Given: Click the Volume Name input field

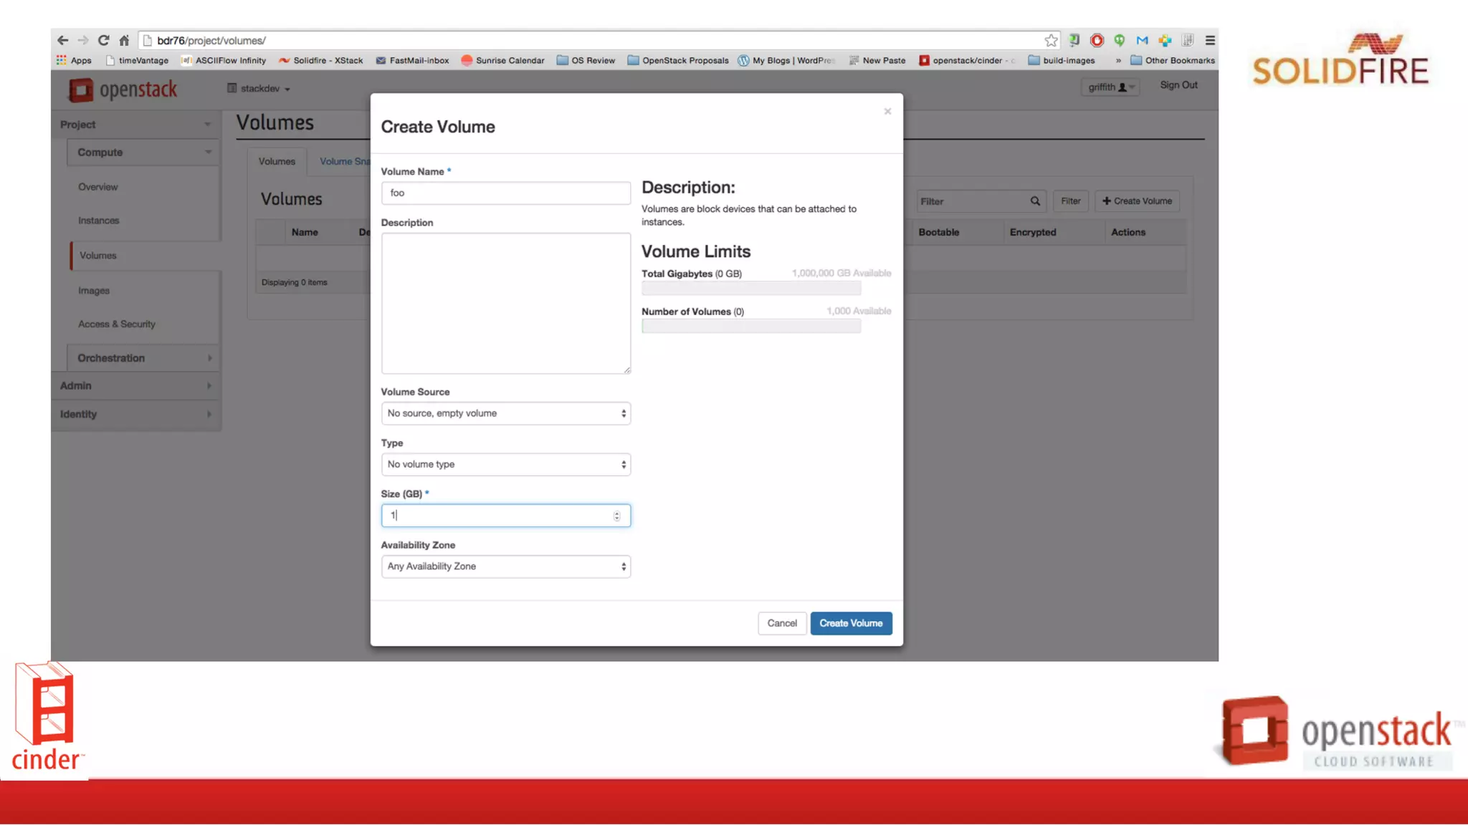Looking at the screenshot, I should coord(505,193).
